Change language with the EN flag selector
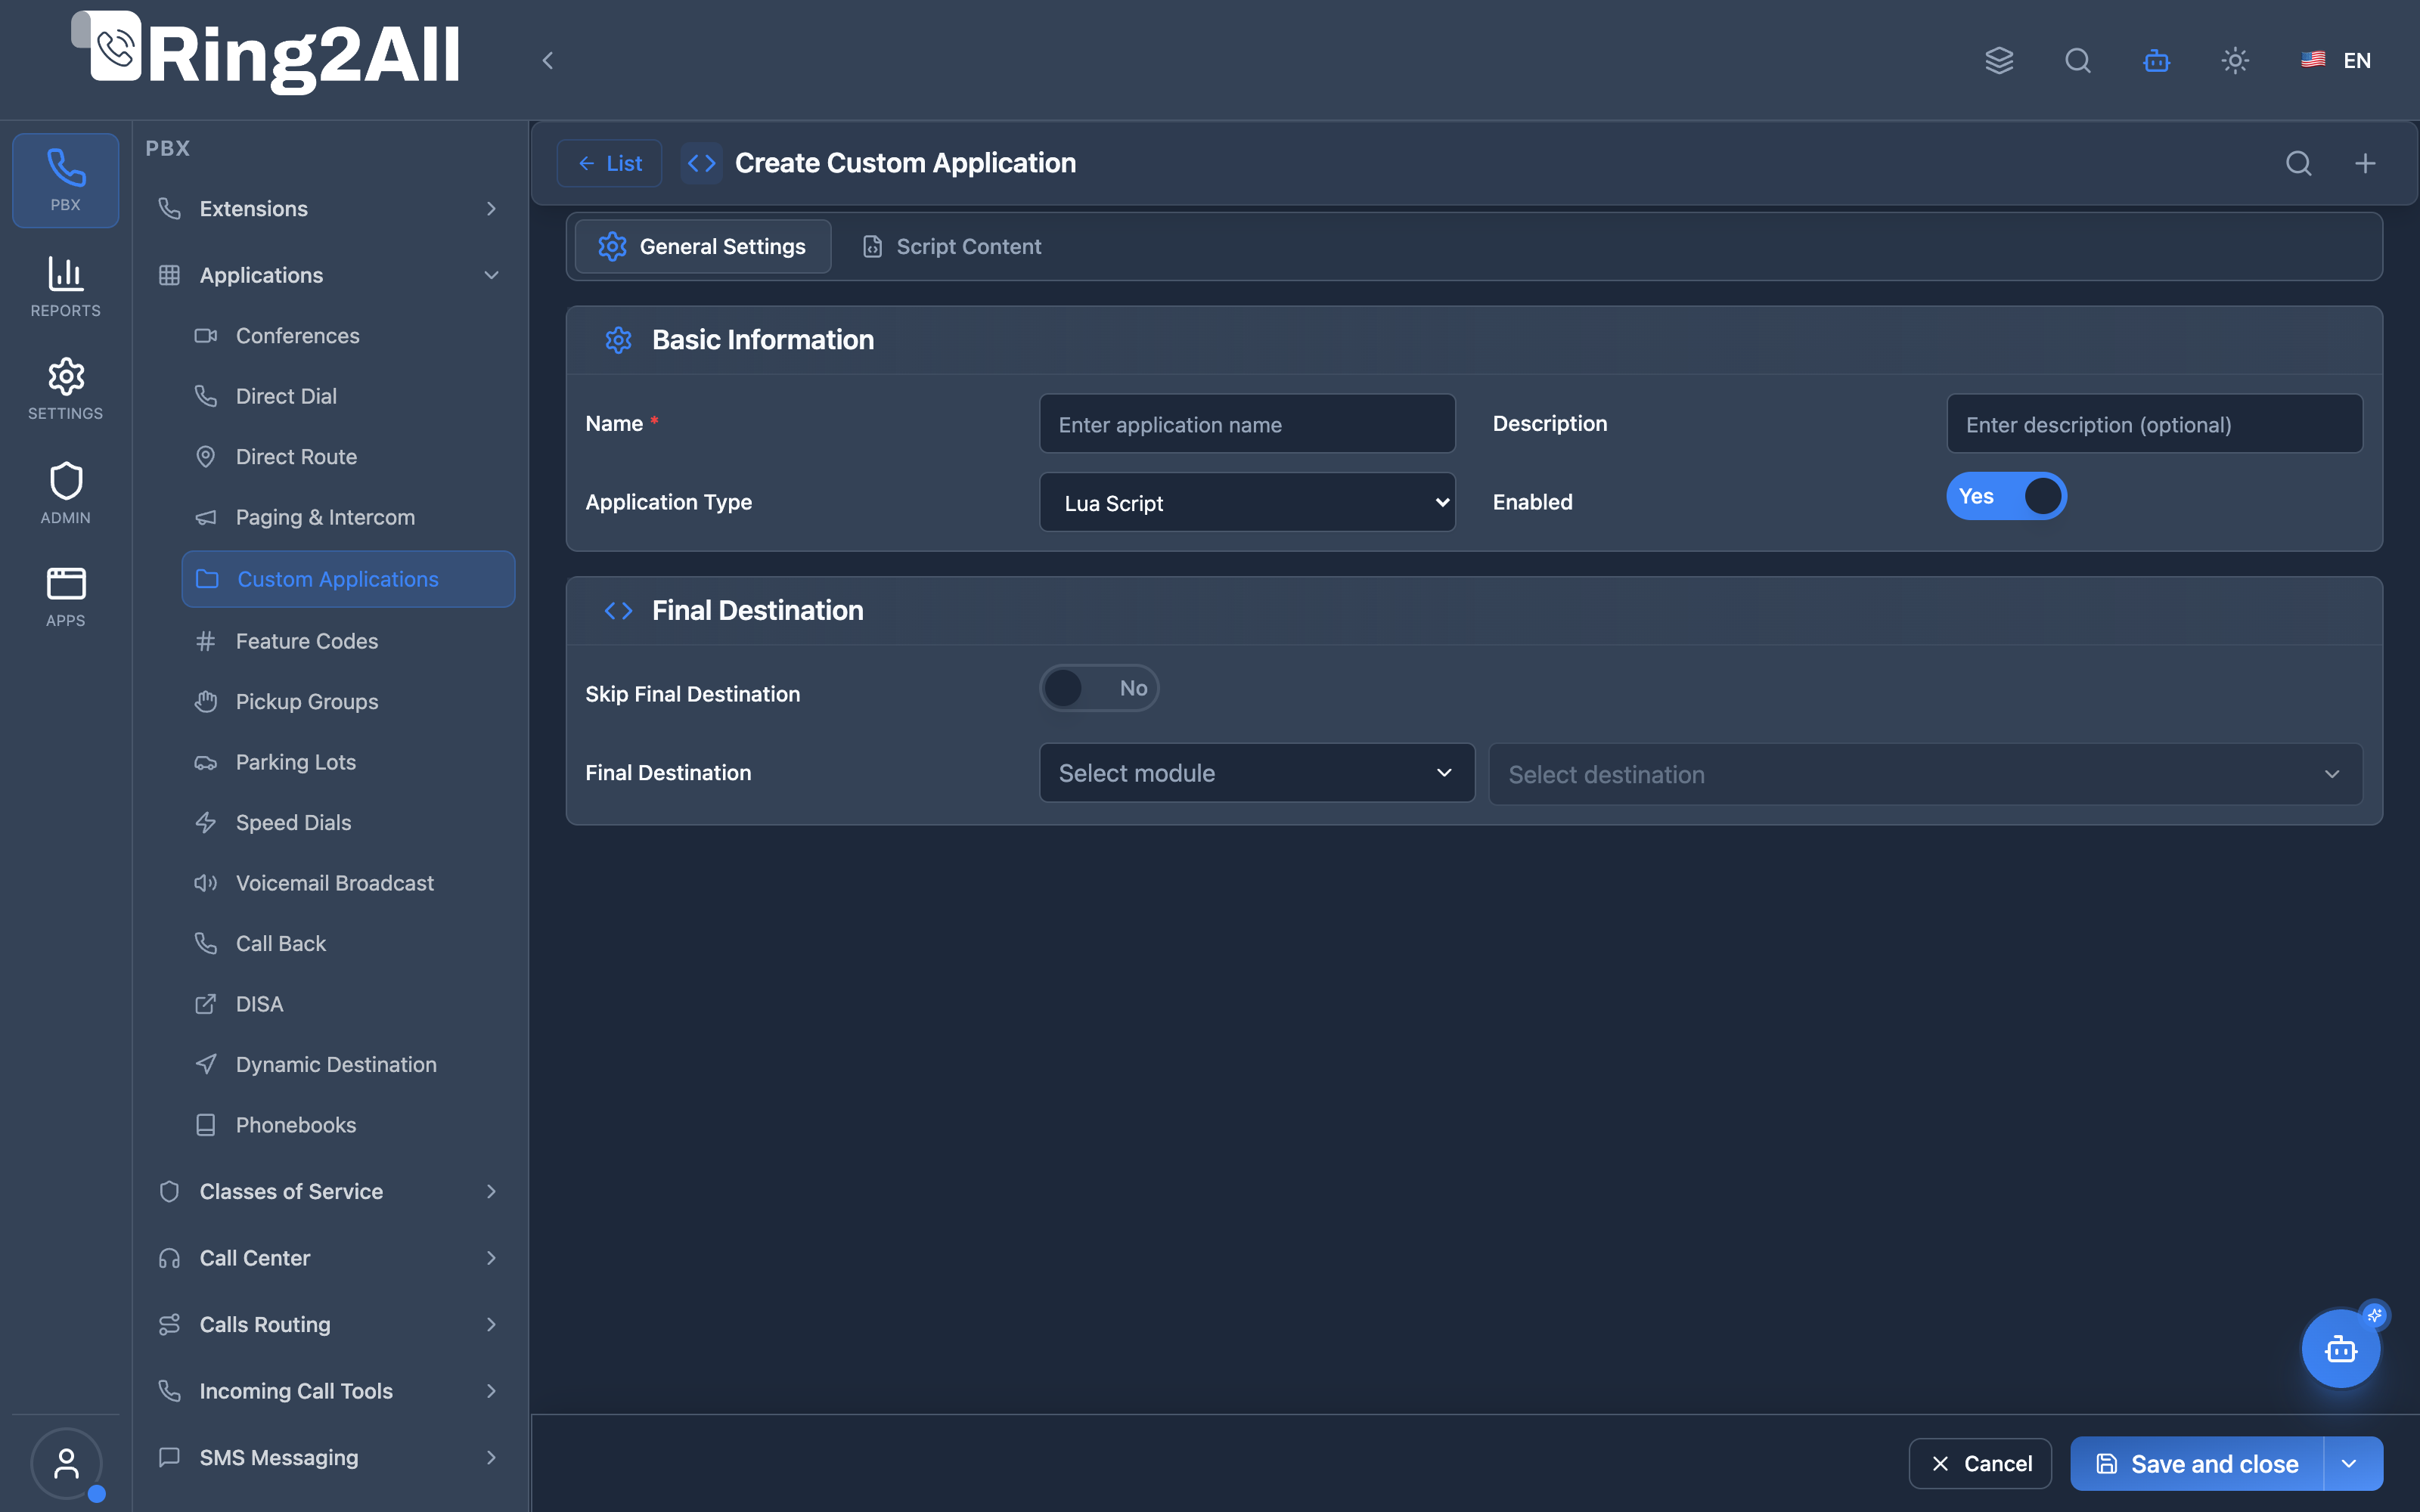 pyautogui.click(x=2336, y=60)
